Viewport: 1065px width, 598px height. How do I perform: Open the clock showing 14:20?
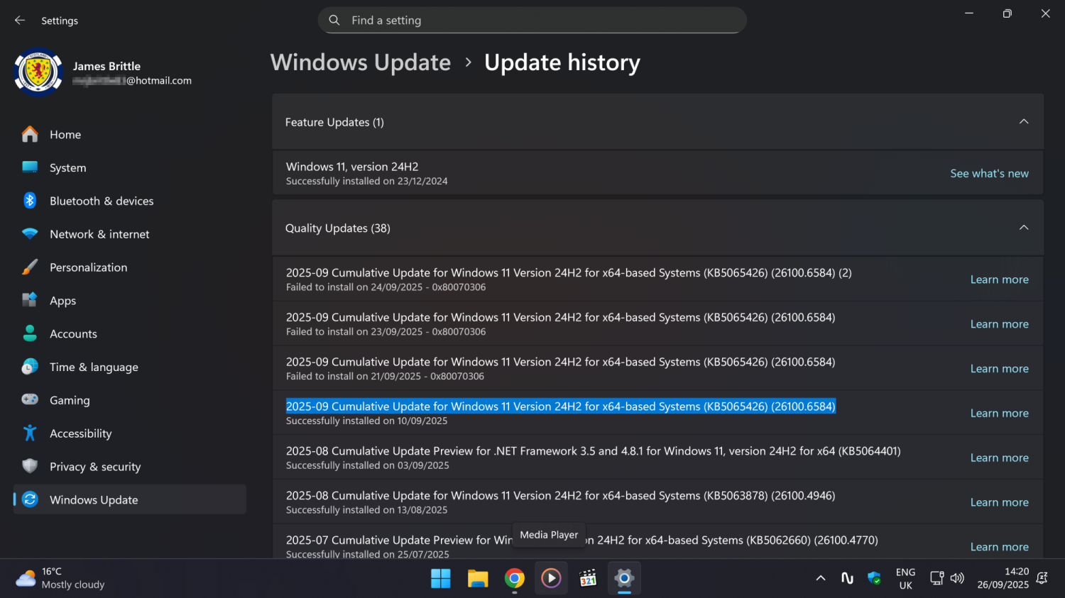(x=1003, y=578)
